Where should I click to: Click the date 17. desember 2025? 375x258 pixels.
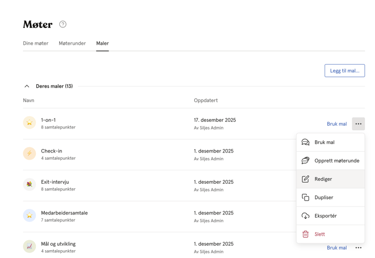[x=215, y=120]
